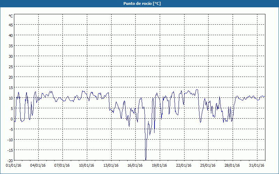Select the 07/01/16 date label

(x=62, y=166)
